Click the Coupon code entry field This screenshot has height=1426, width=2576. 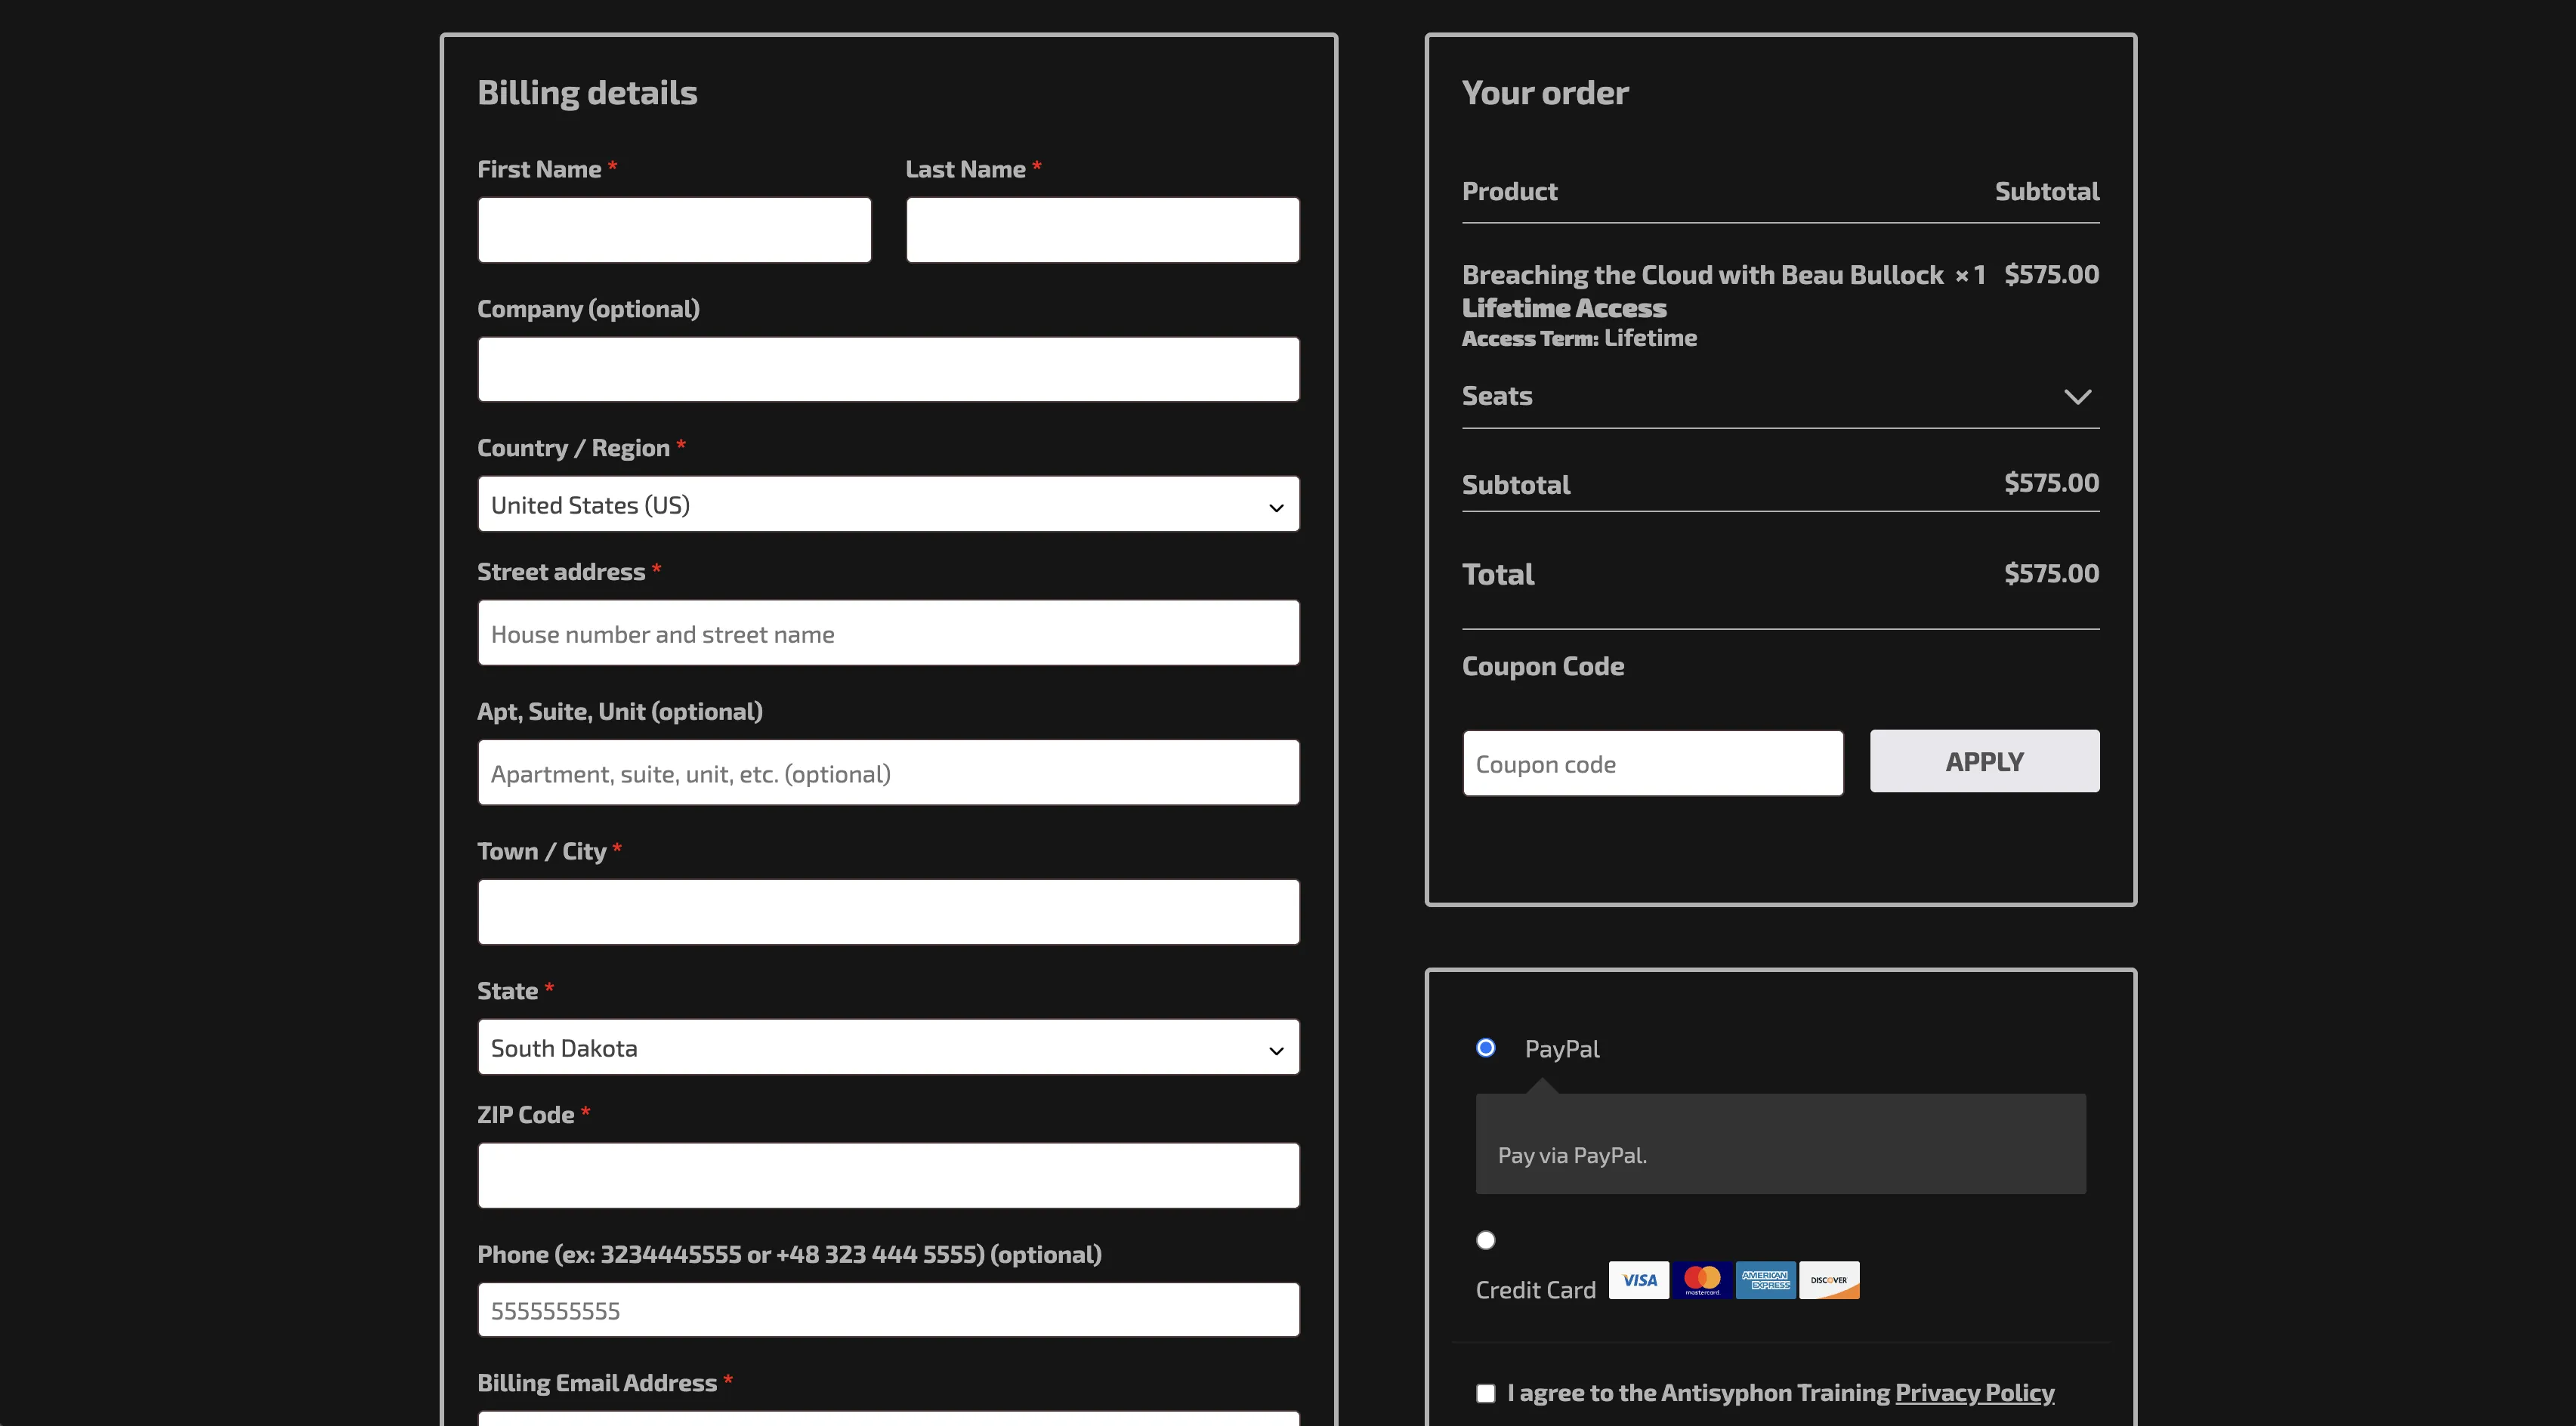click(1652, 763)
